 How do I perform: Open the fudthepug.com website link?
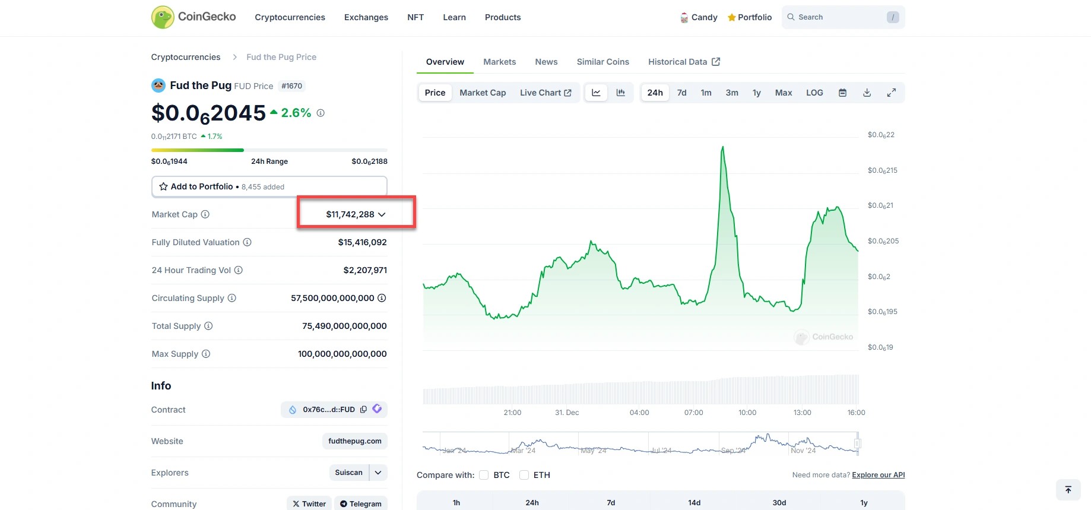click(355, 441)
